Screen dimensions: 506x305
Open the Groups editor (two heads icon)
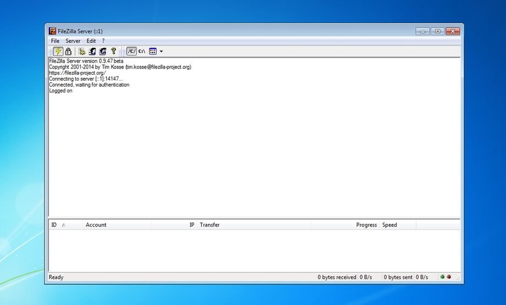pos(103,51)
